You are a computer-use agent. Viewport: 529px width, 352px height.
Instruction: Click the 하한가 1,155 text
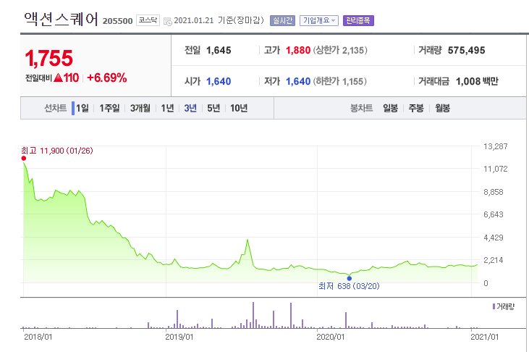pos(339,81)
